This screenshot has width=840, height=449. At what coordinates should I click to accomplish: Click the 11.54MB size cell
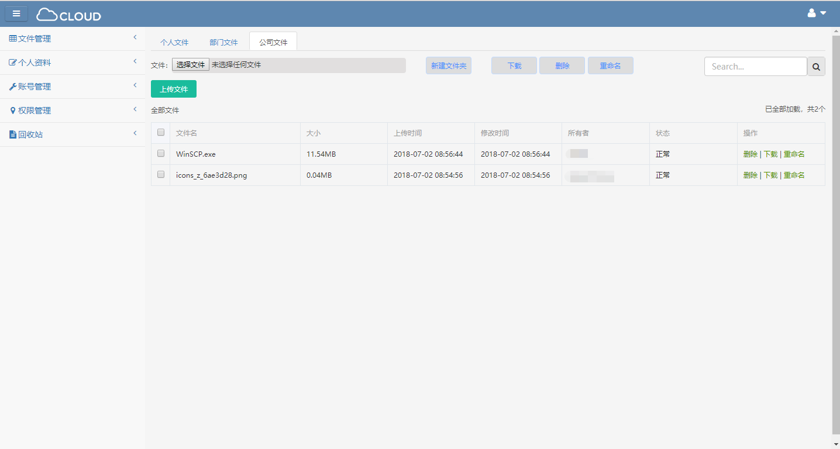[x=321, y=154]
